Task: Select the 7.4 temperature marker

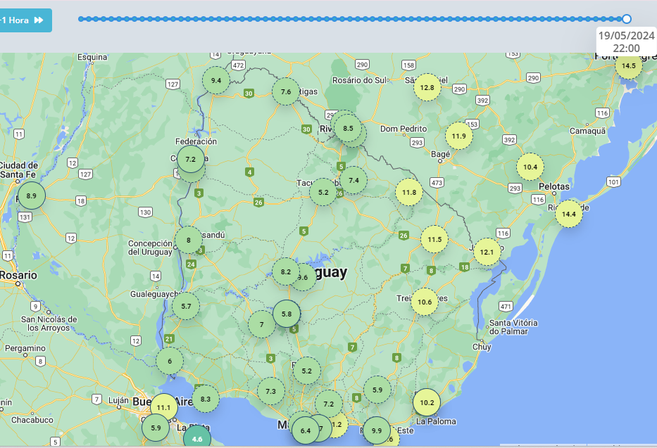Action: click(353, 180)
